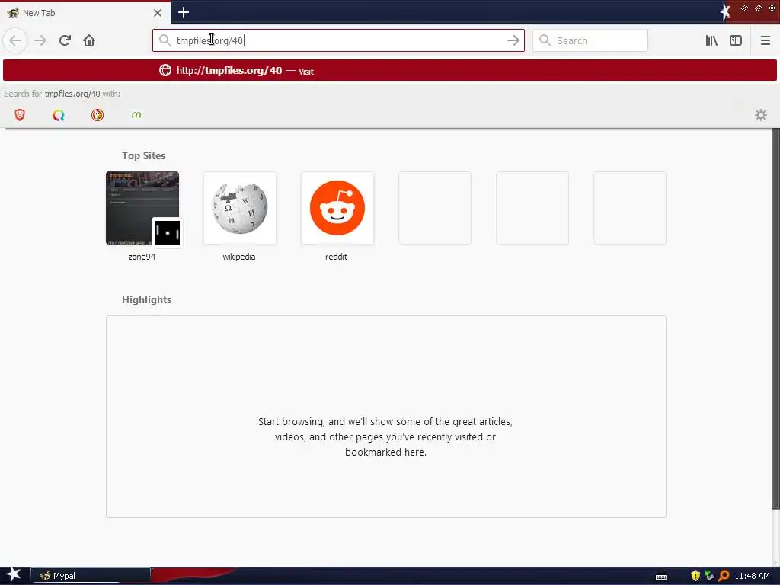Open search settings gear icon
Viewport: 780px width, 585px height.
[x=761, y=115]
